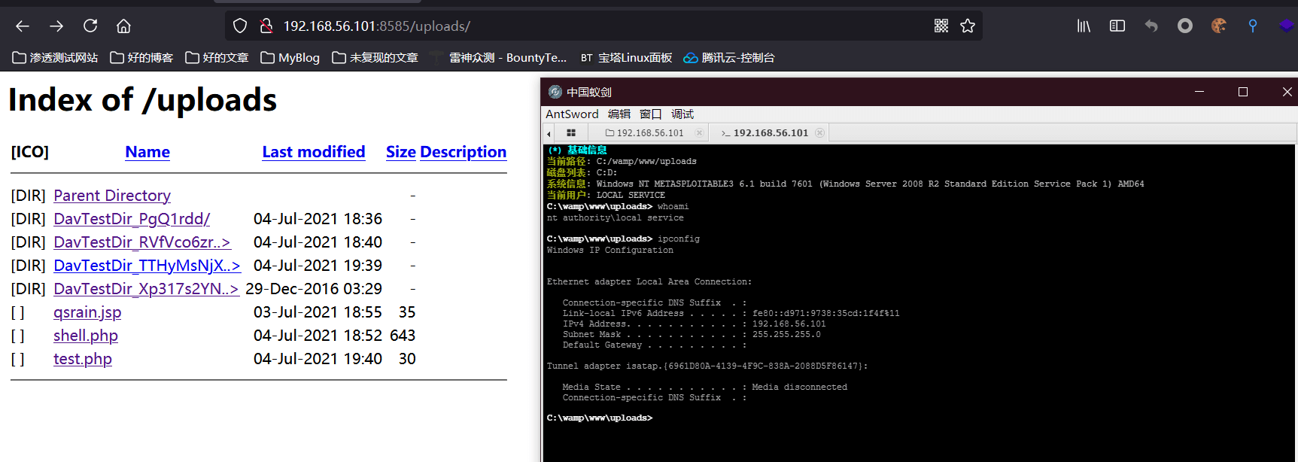Open the 雷神众测 BountyTe bookmark

(x=498, y=58)
